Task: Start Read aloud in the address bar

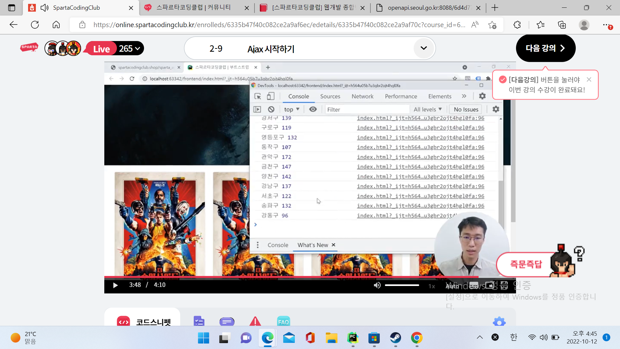Action: point(475,25)
